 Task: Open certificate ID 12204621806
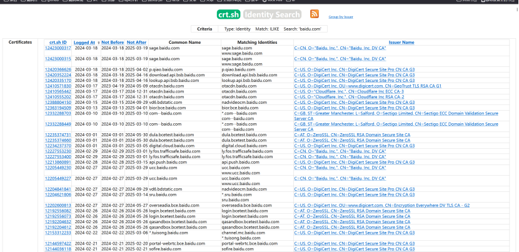(x=58, y=194)
